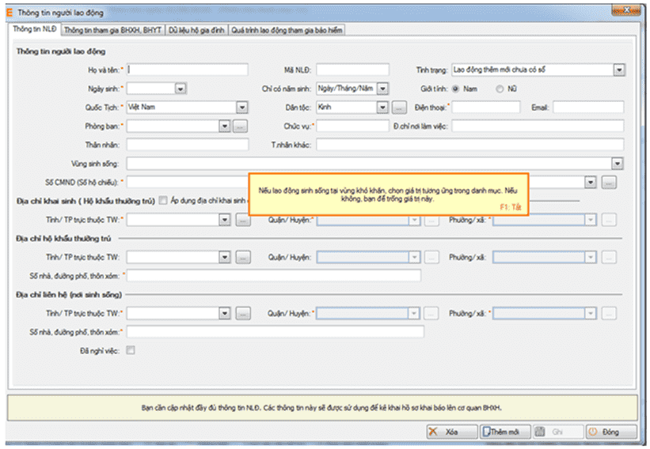Click the Họ và tên input field
Viewport: 650px width, 449px height.
pyautogui.click(x=187, y=70)
